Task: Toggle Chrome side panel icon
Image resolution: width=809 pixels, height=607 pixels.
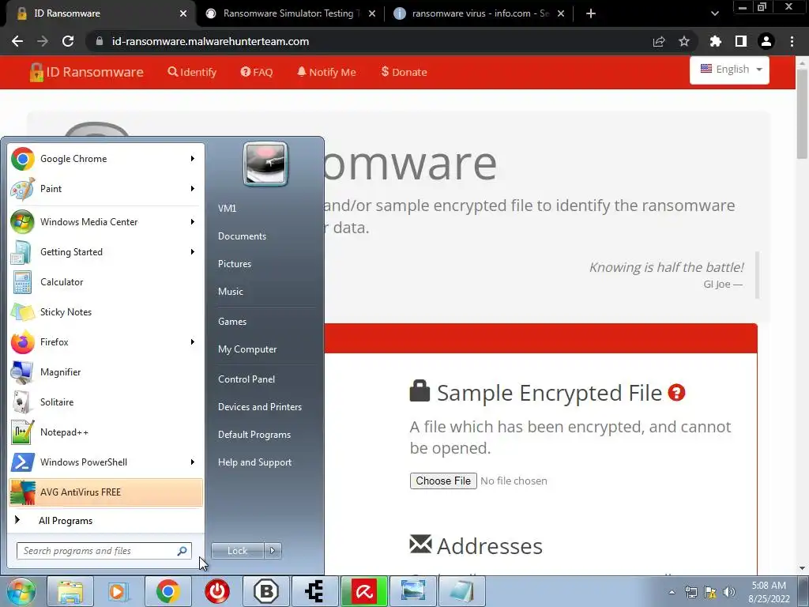Action: coord(741,41)
